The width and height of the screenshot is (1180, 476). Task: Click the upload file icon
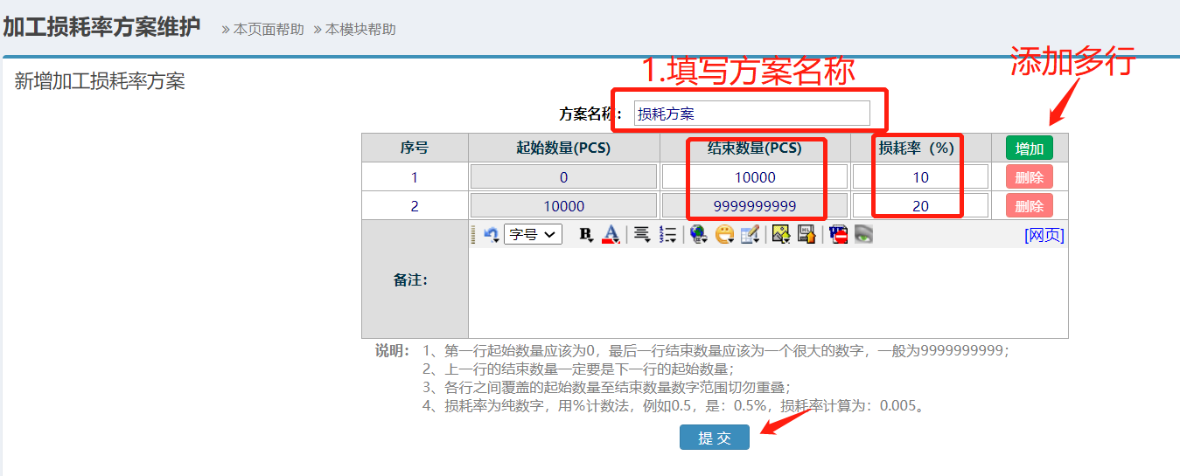806,234
